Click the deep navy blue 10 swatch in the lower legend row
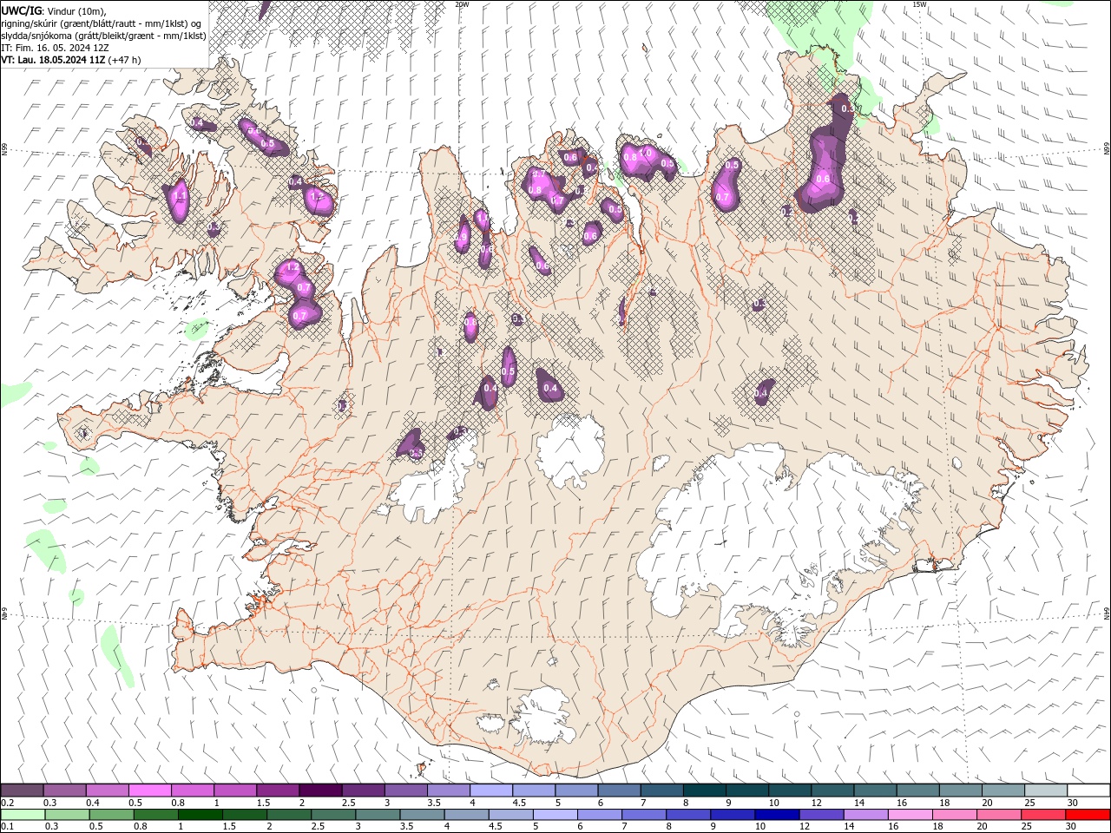Screen dimensions: 1111x833 point(776,815)
